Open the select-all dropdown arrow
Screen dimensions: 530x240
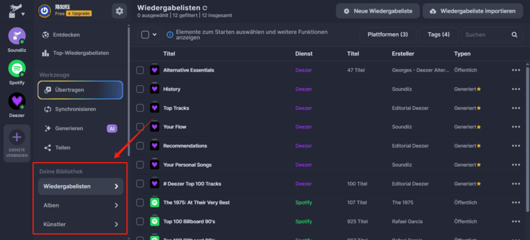tap(155, 35)
